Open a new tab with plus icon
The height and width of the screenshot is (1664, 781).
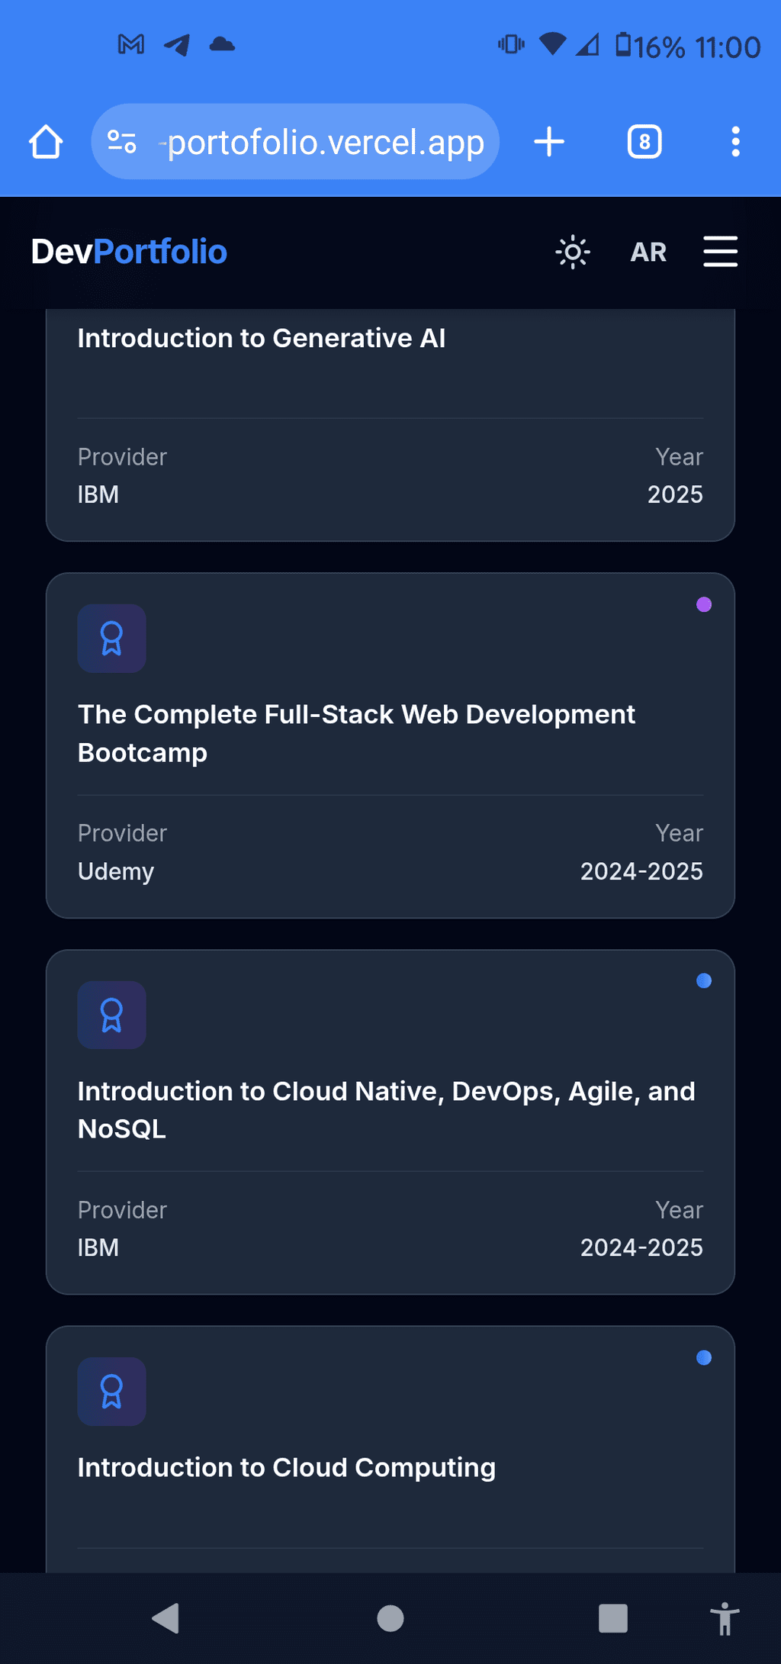(x=549, y=142)
